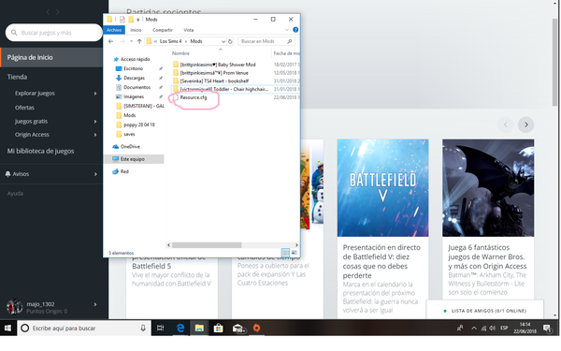
Task: Open the volume control in system tray
Action: pos(493,329)
